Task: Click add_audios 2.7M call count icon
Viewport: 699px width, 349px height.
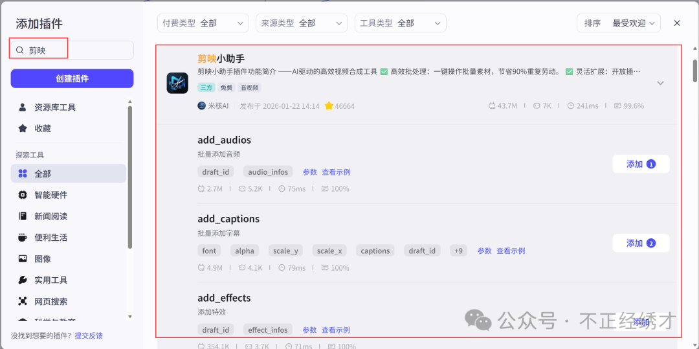Action: (x=201, y=188)
